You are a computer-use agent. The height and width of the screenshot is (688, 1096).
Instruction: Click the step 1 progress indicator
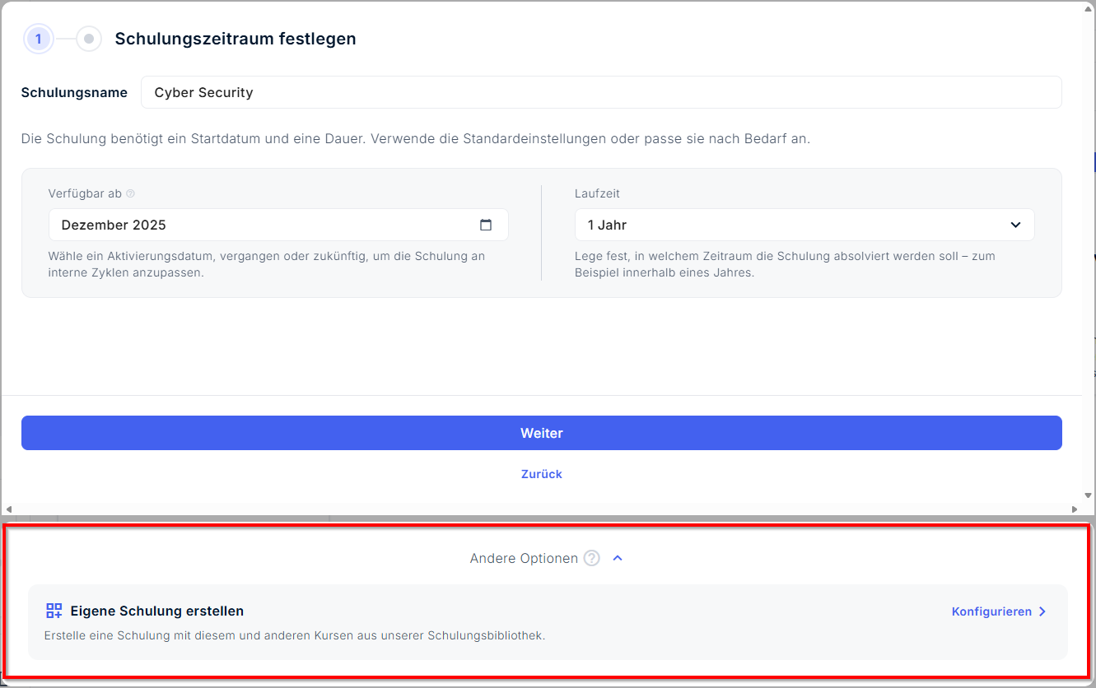(x=38, y=39)
